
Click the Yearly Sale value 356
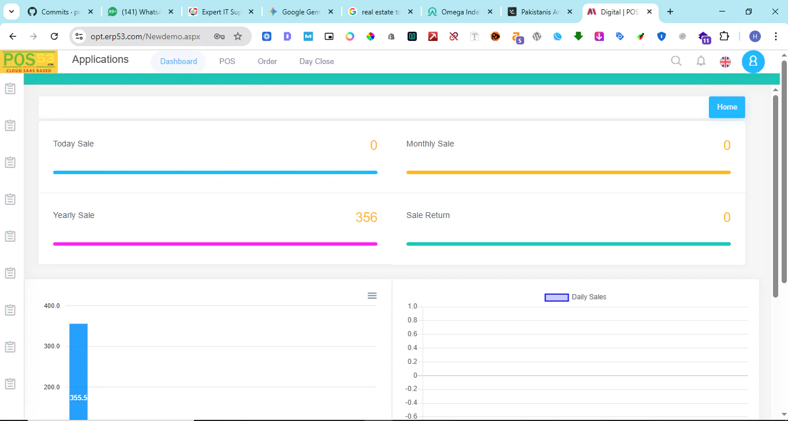tap(367, 217)
